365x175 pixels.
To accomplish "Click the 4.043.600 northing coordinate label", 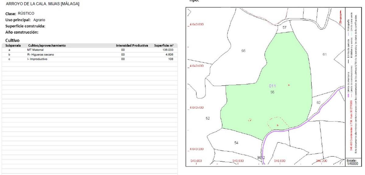I will (x=196, y=66).
